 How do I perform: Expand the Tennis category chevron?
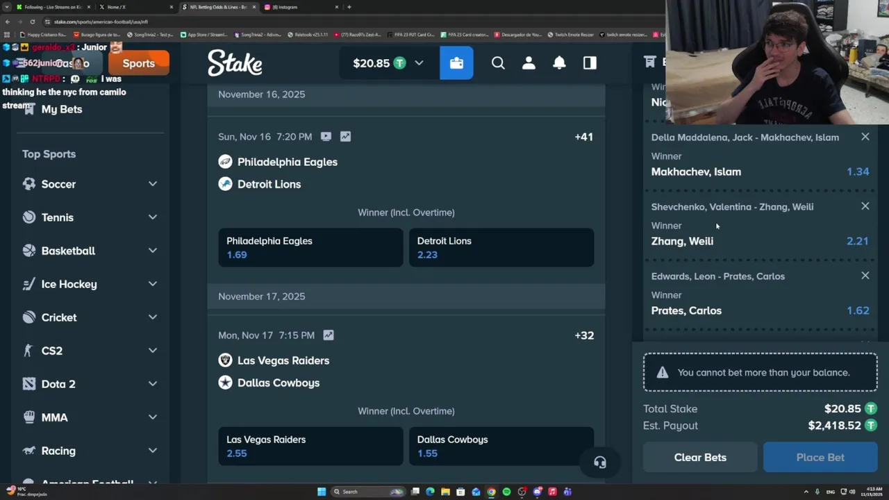click(152, 217)
